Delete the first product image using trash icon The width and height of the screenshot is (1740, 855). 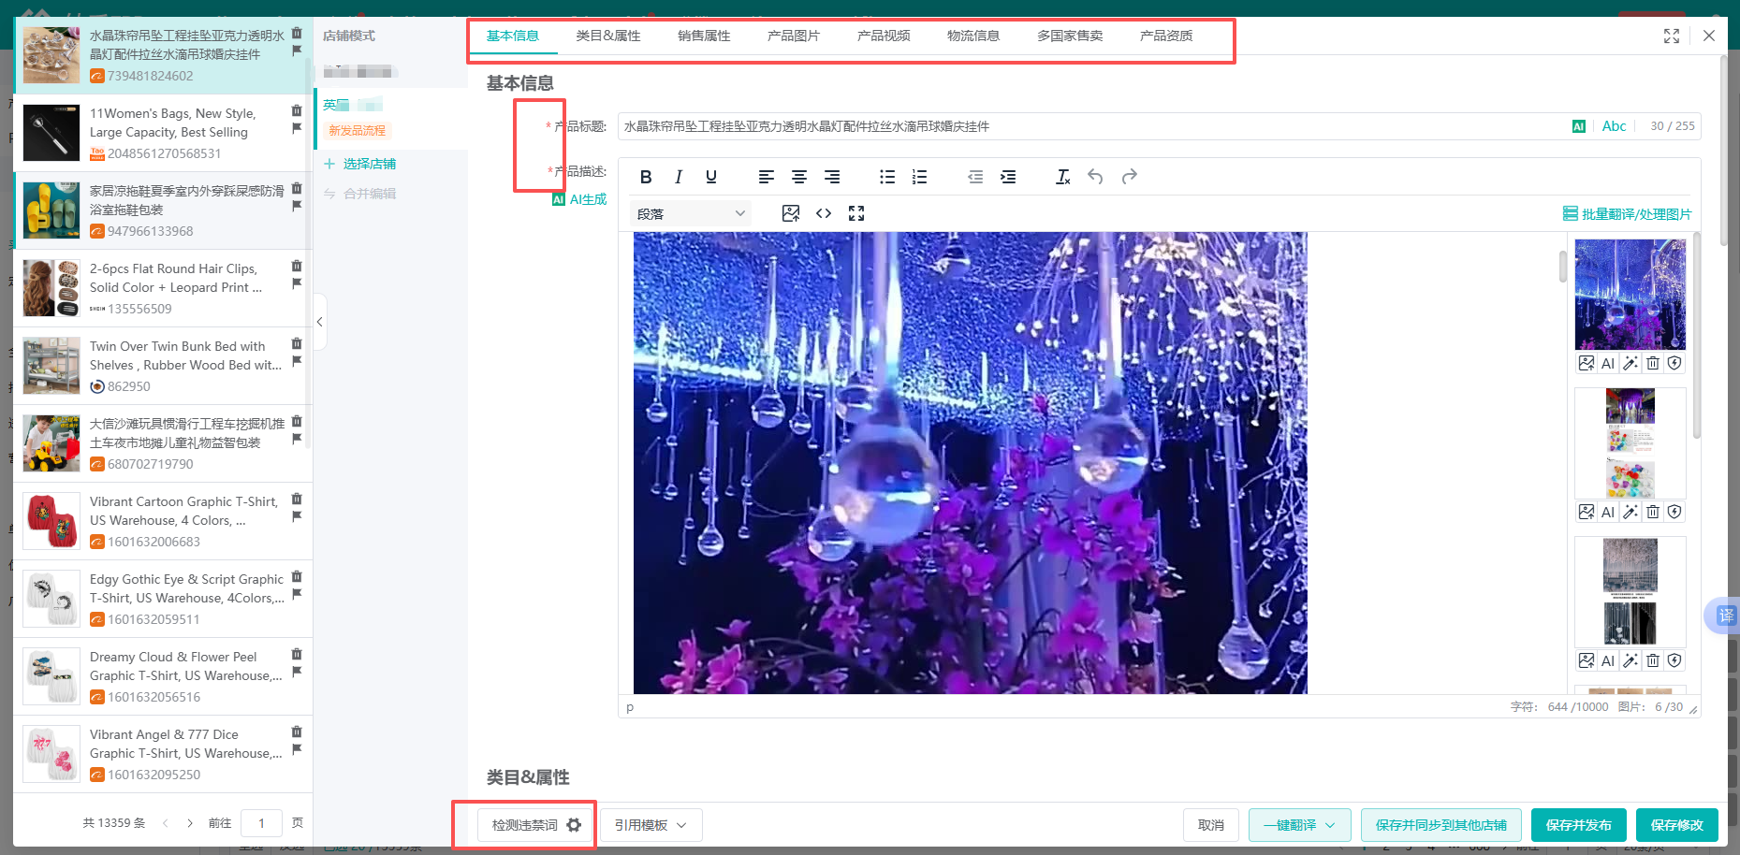1652,363
